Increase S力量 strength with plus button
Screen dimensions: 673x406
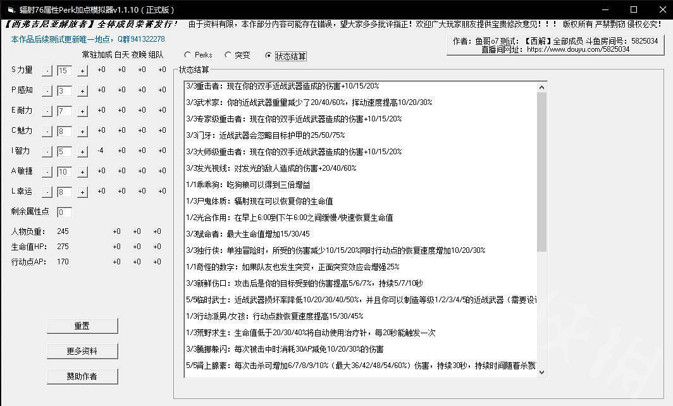pyautogui.click(x=82, y=71)
